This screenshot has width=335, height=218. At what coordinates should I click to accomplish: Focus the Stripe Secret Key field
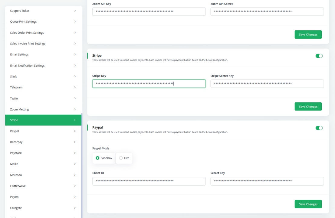[x=267, y=84]
